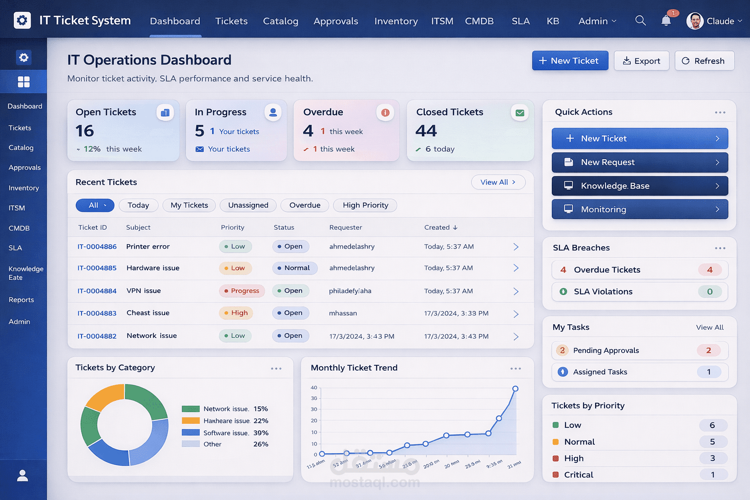Click the user profile icon at sidebar bottom
Viewport: 750px width, 500px height.
point(22,476)
